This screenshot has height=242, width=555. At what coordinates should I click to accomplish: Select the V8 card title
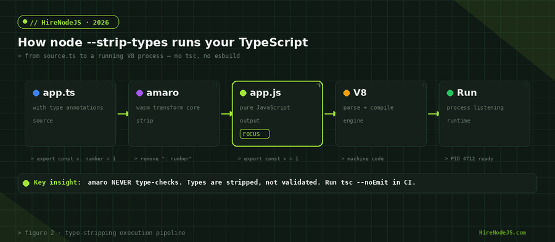pyautogui.click(x=360, y=93)
